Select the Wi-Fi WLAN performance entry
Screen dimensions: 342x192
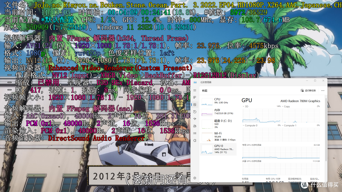click(x=218, y=136)
